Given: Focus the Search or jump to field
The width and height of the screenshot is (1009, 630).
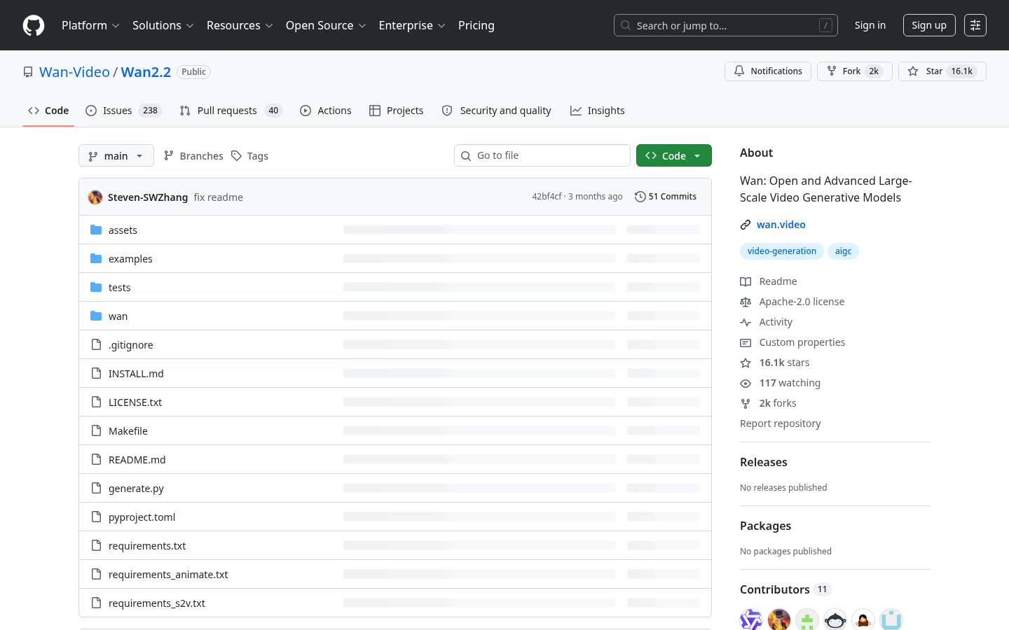Looking at the screenshot, I should click(x=726, y=25).
